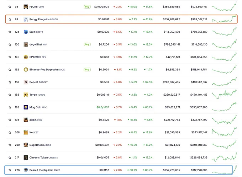Click the Pudgy Penguins penguin logo
The image size is (242, 177).
(26, 20)
